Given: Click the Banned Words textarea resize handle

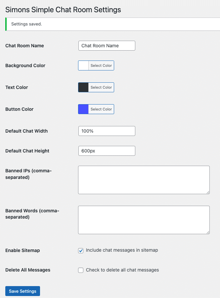Looking at the screenshot, I should tap(208, 232).
